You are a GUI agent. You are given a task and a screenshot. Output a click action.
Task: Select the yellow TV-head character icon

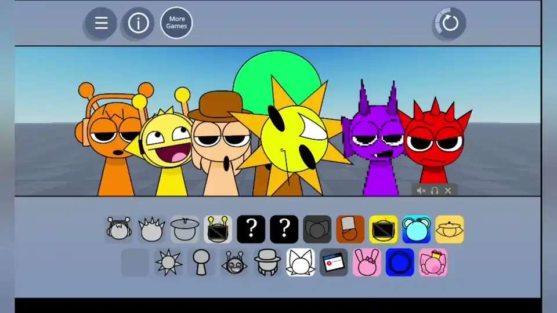384,230
